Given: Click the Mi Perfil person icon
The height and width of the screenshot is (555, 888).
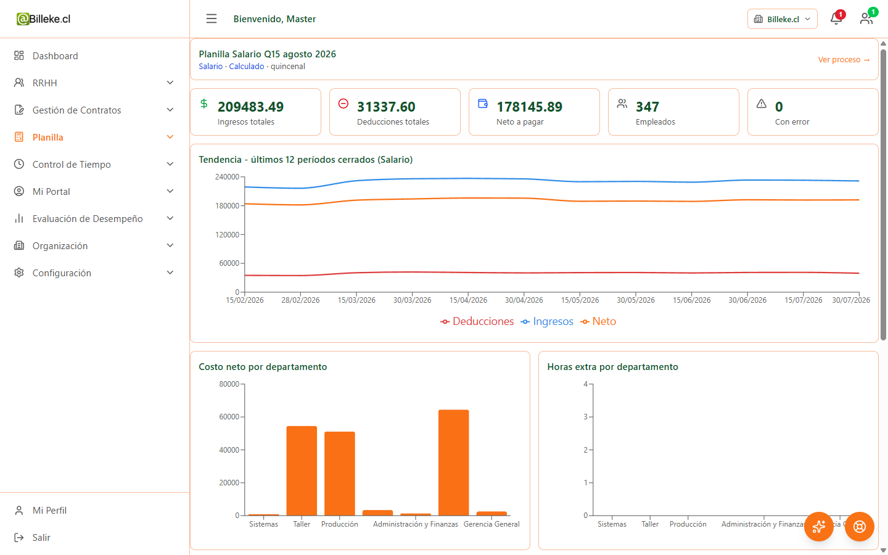Looking at the screenshot, I should (19, 510).
